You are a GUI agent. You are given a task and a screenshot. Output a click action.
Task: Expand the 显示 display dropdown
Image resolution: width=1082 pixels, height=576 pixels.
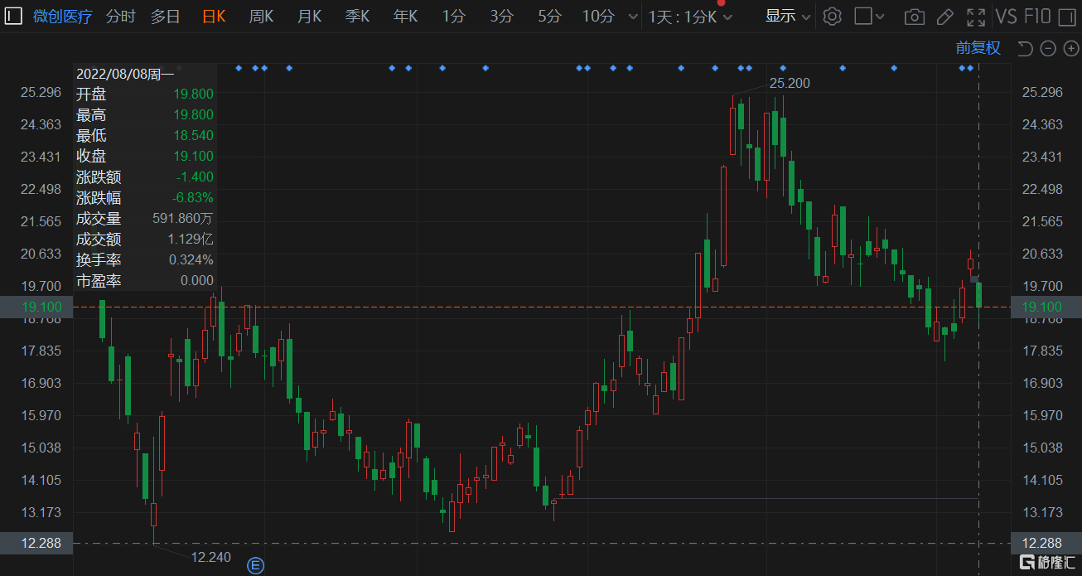tap(787, 17)
